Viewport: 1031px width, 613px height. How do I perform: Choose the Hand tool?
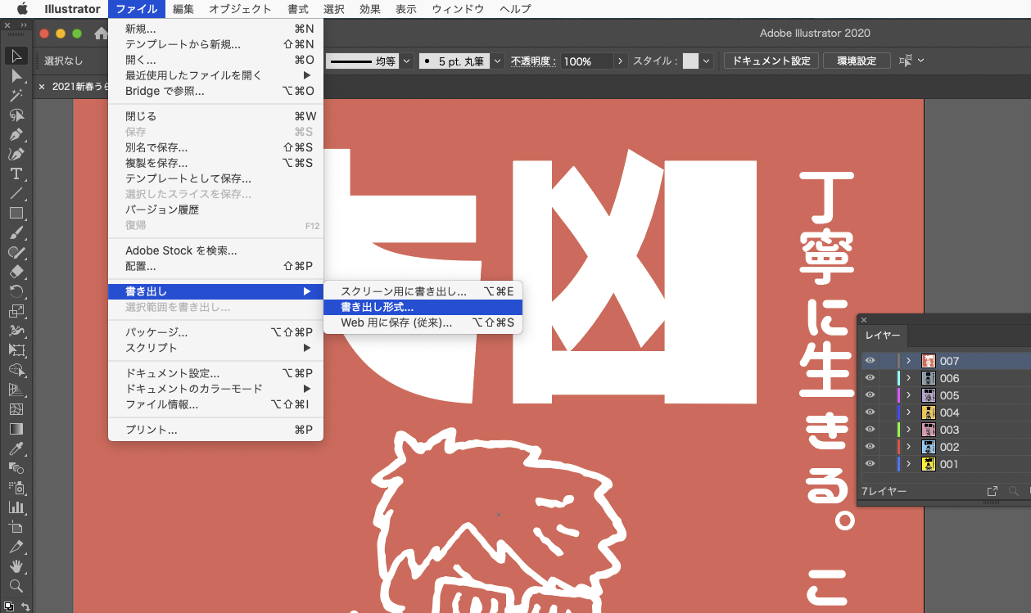click(16, 566)
